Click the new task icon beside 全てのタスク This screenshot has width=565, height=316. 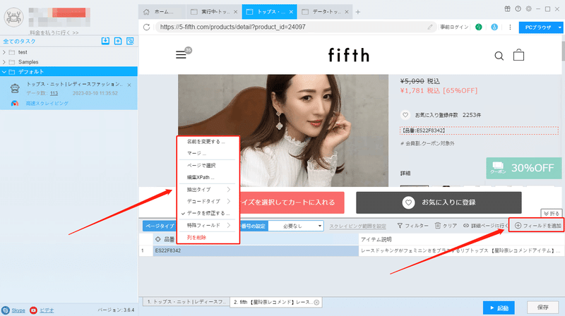[x=118, y=41]
